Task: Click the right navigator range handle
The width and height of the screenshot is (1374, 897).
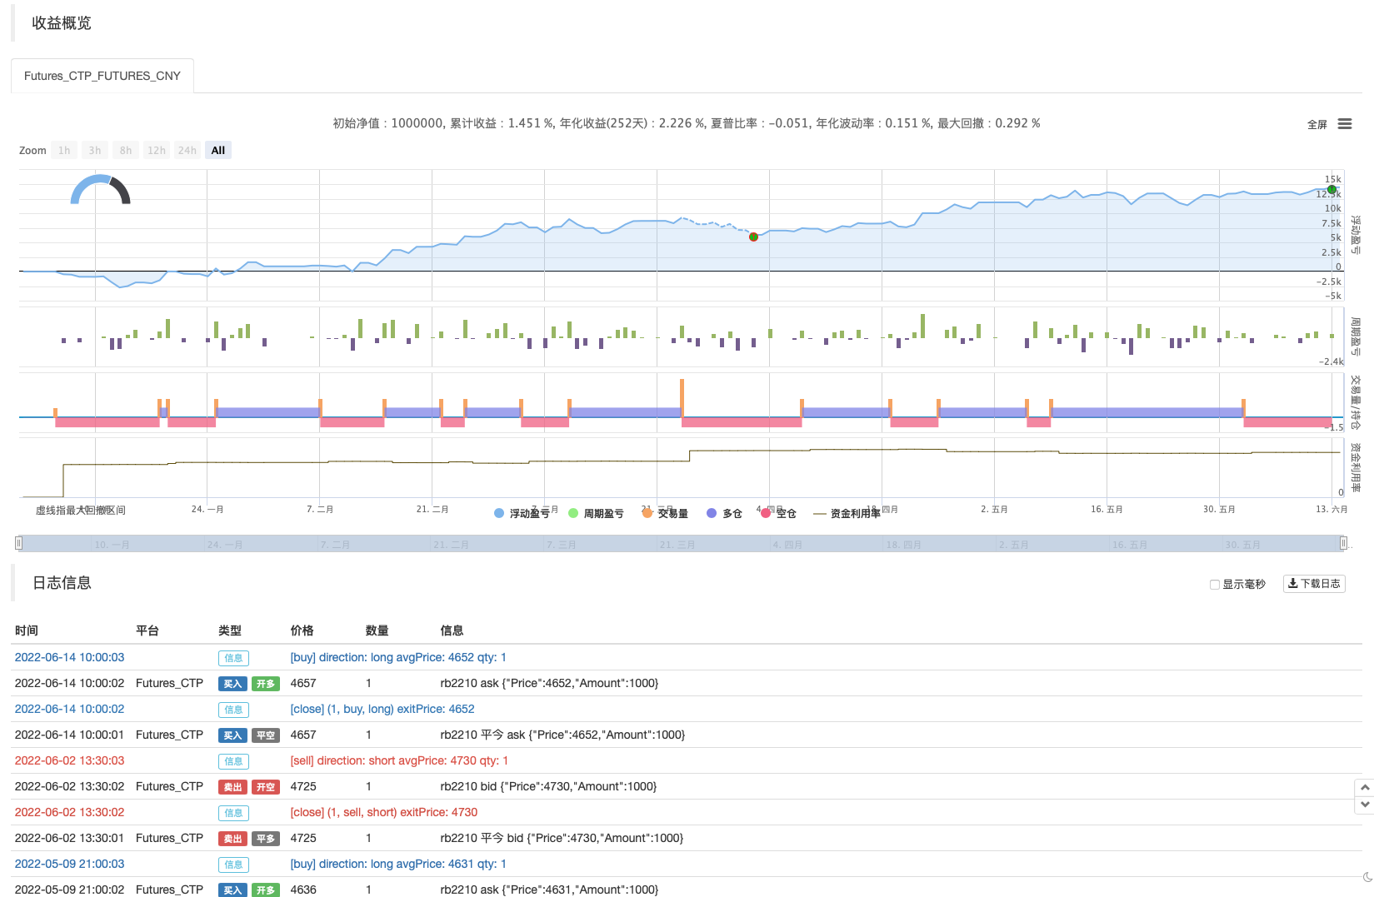Action: [x=1343, y=543]
